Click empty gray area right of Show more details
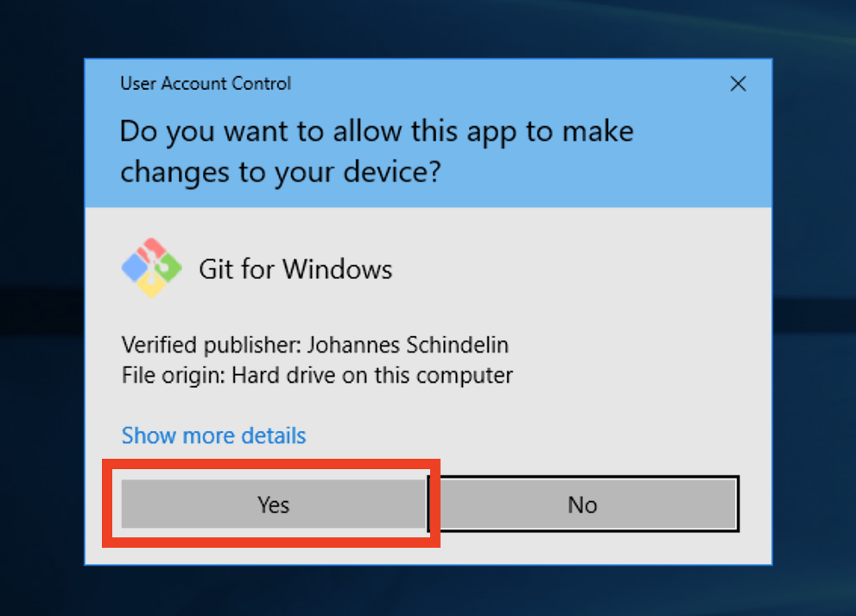 coord(536,435)
